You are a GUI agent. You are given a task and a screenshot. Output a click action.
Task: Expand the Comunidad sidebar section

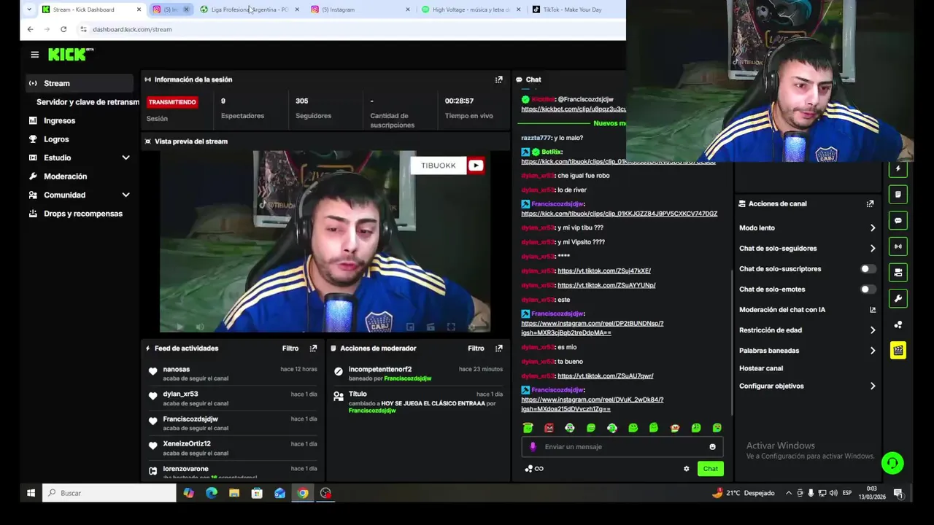tap(126, 195)
